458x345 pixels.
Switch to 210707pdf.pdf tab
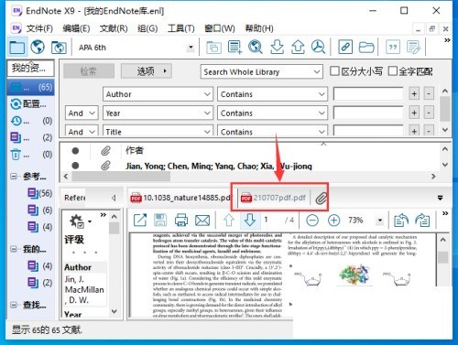tap(273, 198)
